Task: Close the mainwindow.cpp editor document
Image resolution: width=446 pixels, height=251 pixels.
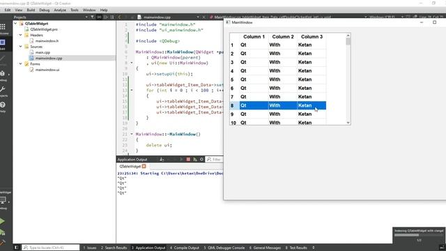Action: pos(204,17)
